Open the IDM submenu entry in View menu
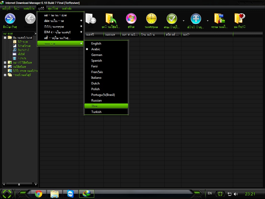The height and width of the screenshot is (199, 265). (x=60, y=32)
